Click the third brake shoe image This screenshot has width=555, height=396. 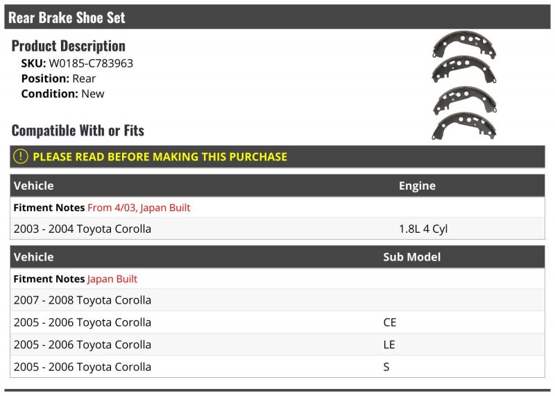coord(465,100)
